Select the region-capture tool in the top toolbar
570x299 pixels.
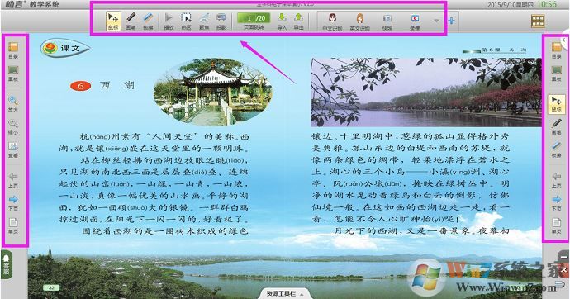186,21
